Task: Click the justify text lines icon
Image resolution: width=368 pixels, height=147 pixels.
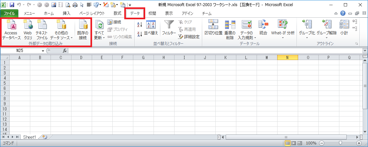Action: pos(89,4)
